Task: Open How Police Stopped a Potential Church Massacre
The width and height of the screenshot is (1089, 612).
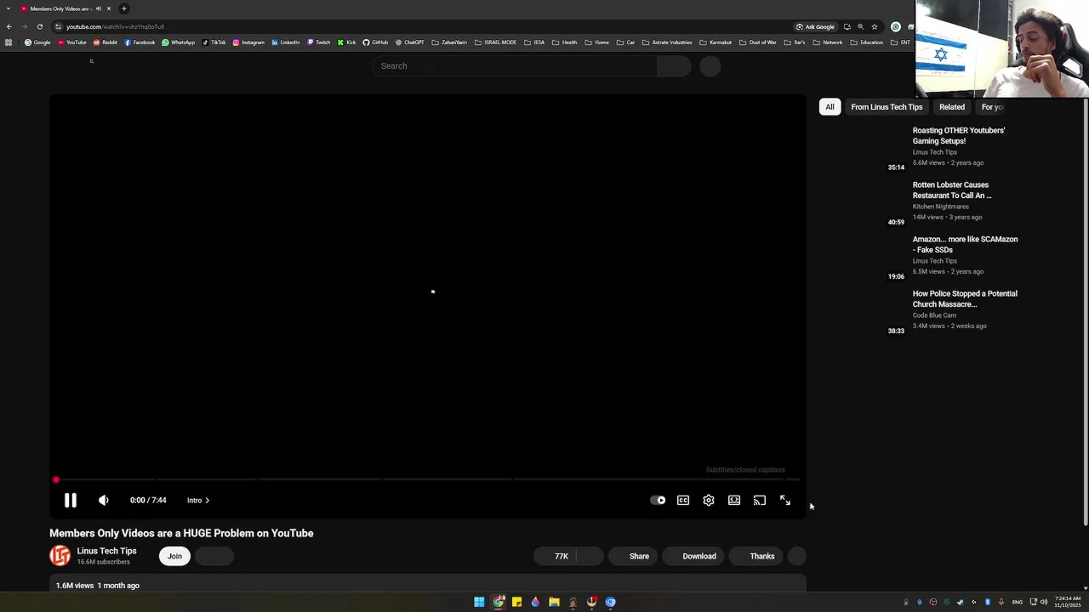Action: pyautogui.click(x=965, y=299)
